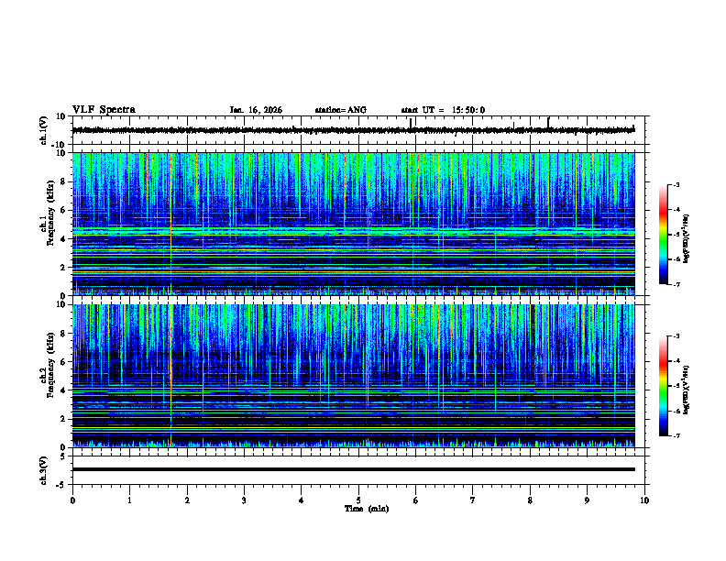Click the ch.1(V) waveform trace panel
This screenshot has height=561, width=726.
pos(360,130)
